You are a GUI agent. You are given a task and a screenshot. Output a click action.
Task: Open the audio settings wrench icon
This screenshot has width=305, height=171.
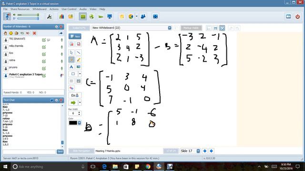(x=50, y=17)
